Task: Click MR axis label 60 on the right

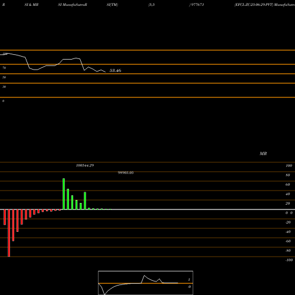Action: tap(288, 185)
